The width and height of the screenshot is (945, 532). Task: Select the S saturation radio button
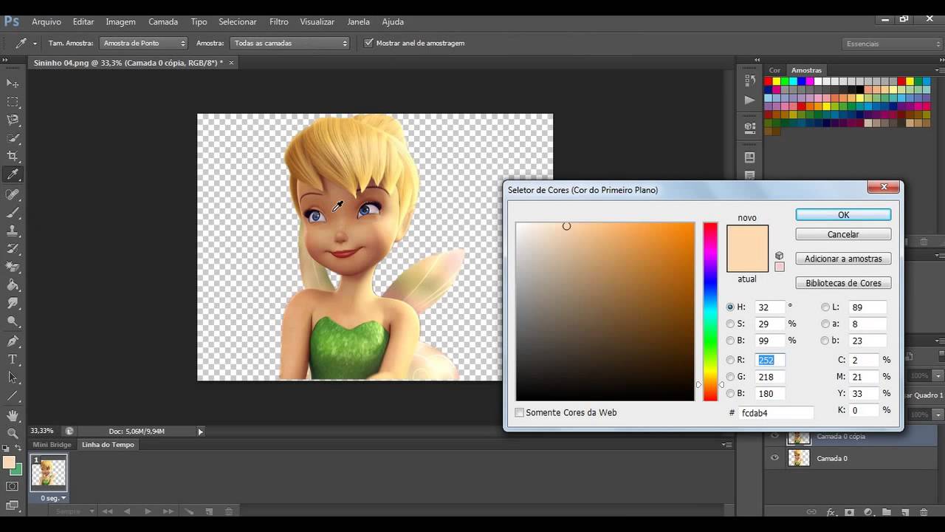[x=730, y=324]
